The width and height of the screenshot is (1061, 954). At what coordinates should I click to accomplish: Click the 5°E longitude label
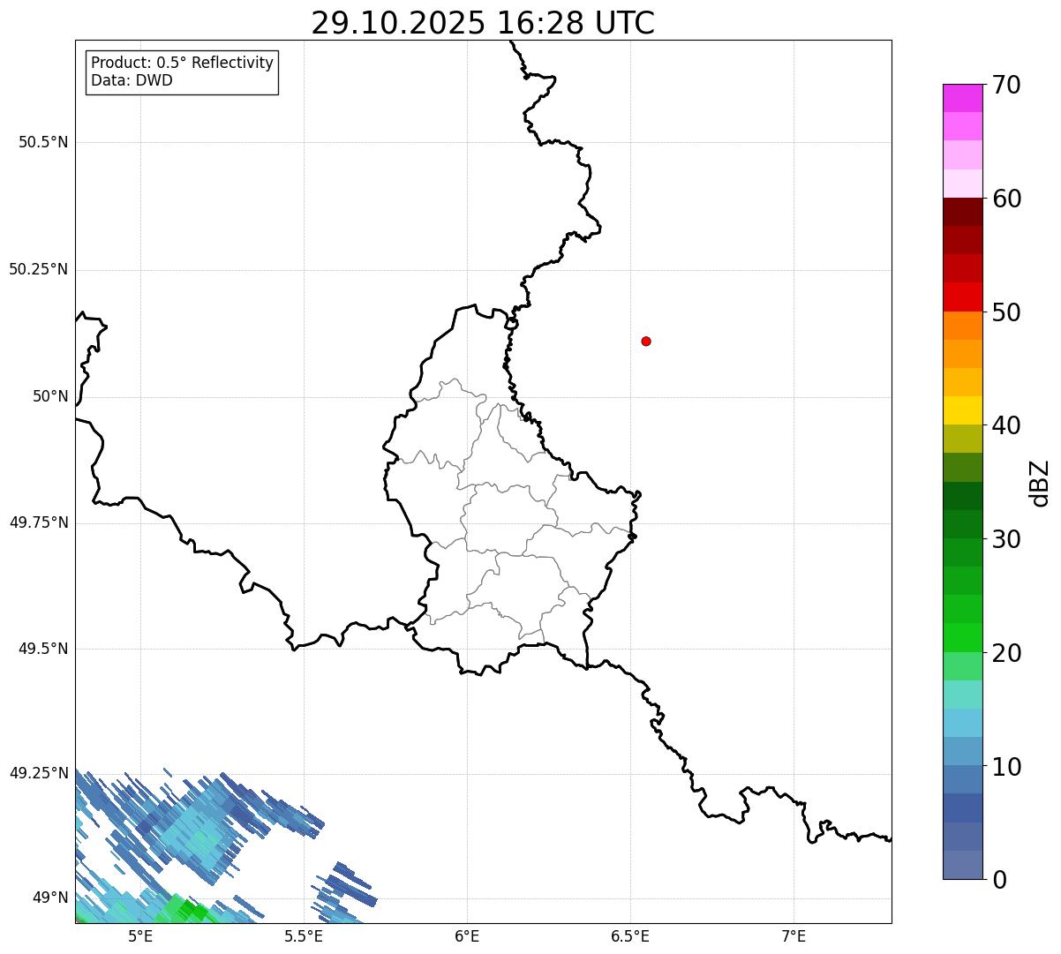140,936
